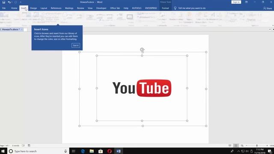
Task: Click the Sign in button
Action: point(236,2)
